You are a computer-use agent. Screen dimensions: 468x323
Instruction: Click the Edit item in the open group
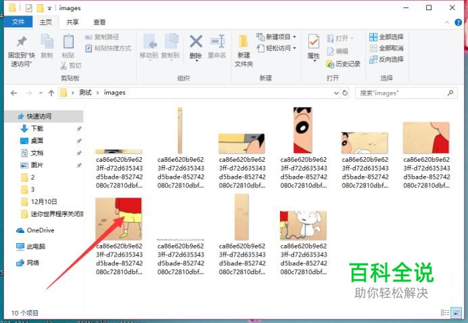pos(337,51)
